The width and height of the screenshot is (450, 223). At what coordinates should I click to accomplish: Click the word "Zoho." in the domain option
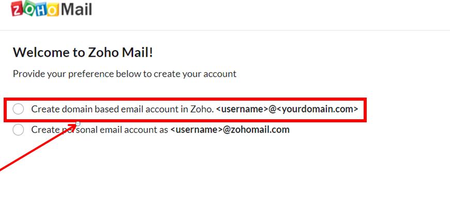(202, 109)
